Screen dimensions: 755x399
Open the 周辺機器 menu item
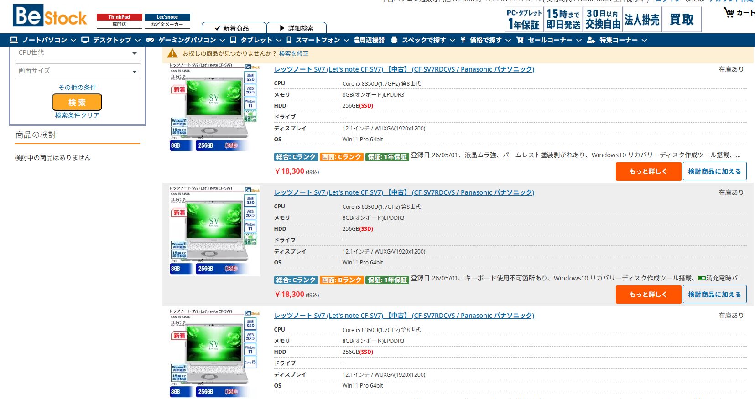point(370,40)
